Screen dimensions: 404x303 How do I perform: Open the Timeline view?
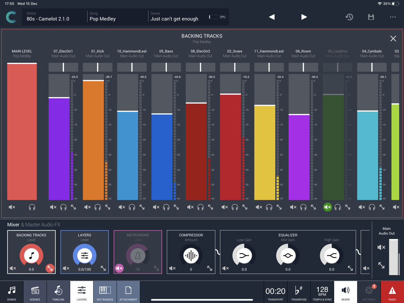click(x=58, y=292)
